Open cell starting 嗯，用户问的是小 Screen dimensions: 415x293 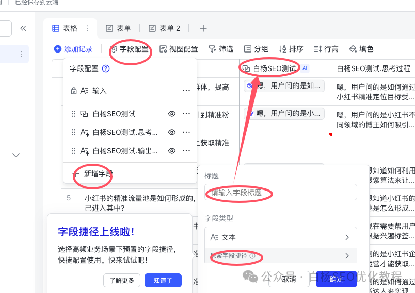[284, 114]
